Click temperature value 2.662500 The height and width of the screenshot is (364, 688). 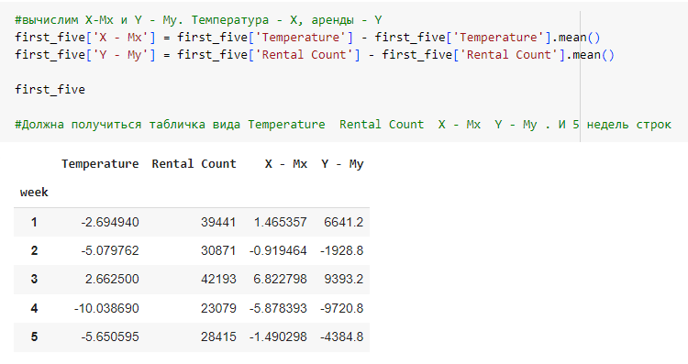(x=112, y=279)
